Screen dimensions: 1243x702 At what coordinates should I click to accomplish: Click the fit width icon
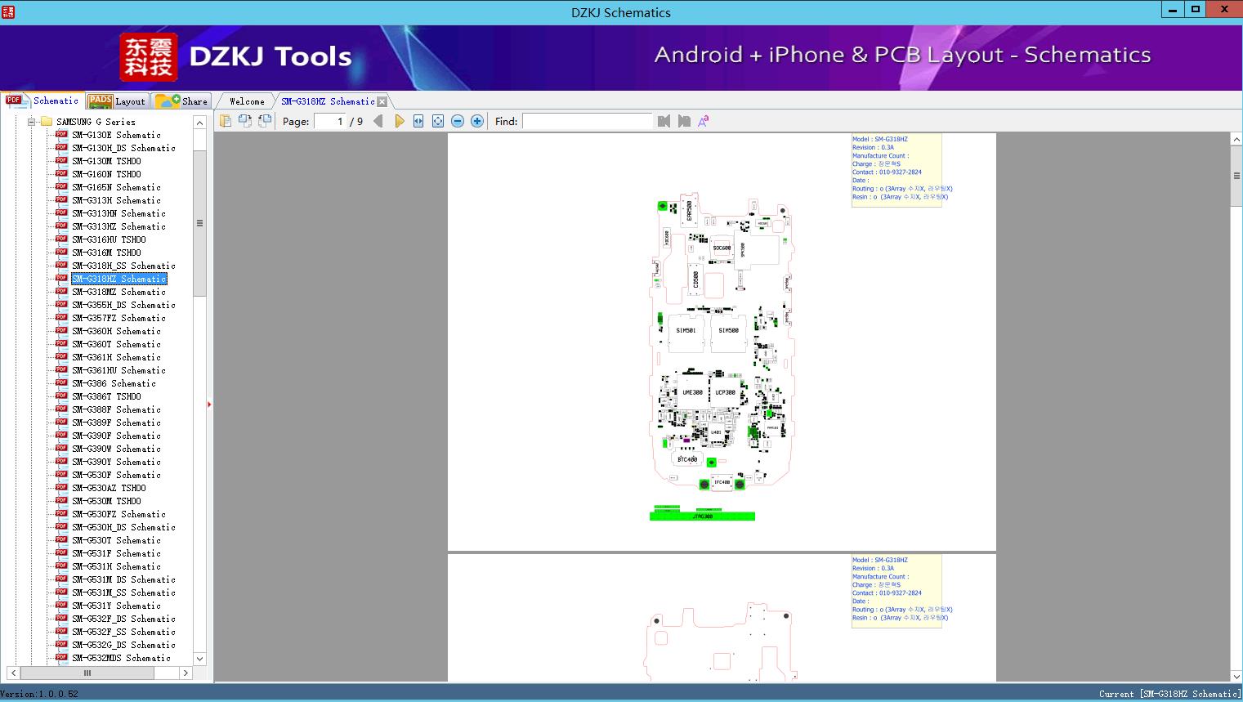coord(418,121)
